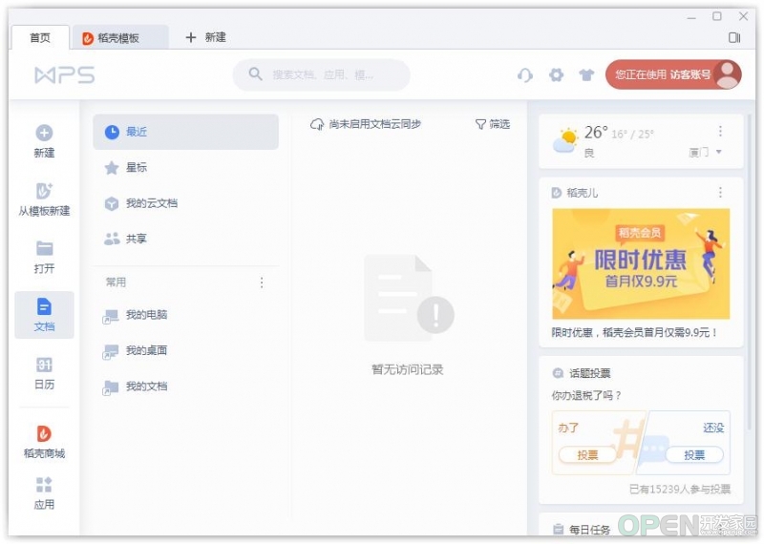The width and height of the screenshot is (764, 544).
Task: Open settings gear icon in header
Action: click(556, 75)
